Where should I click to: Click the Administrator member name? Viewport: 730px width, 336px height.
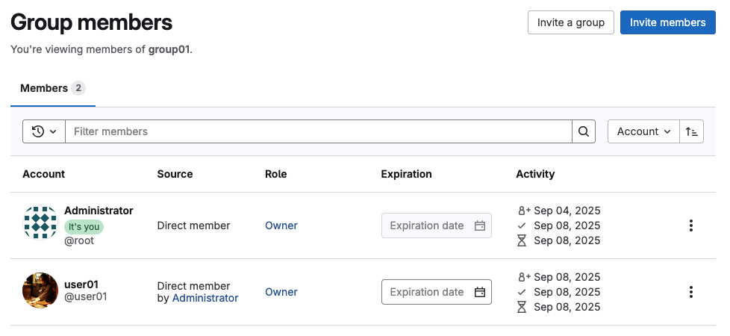pos(99,211)
